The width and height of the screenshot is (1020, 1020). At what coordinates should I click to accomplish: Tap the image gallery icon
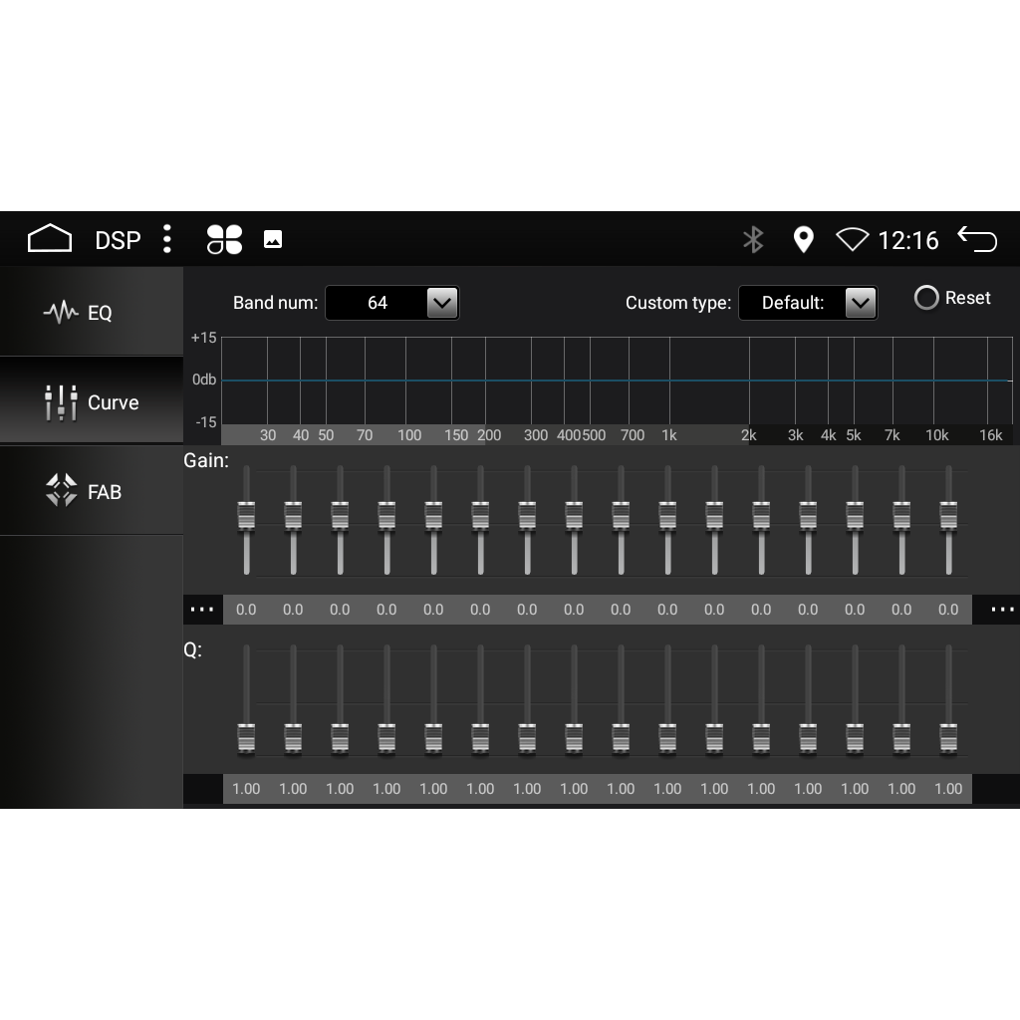(x=273, y=239)
